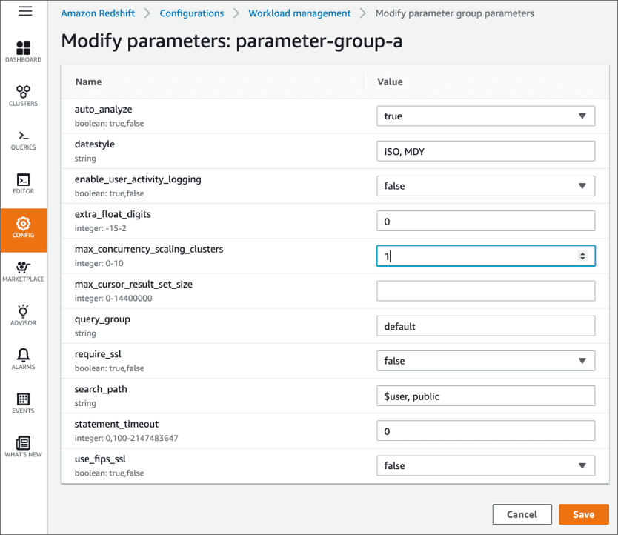
Task: Adjust max_concurrency_scaling_clusters stepper arrows
Action: pyautogui.click(x=582, y=256)
